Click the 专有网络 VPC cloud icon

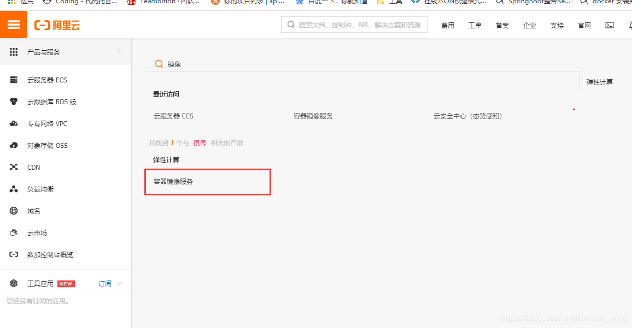(x=14, y=123)
